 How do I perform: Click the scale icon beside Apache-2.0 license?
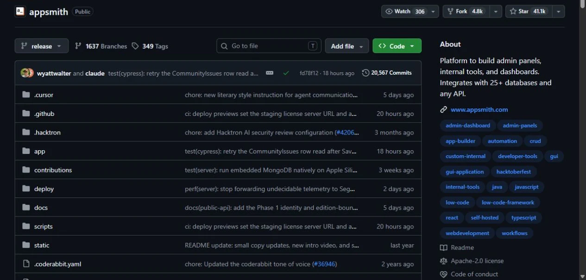444,261
